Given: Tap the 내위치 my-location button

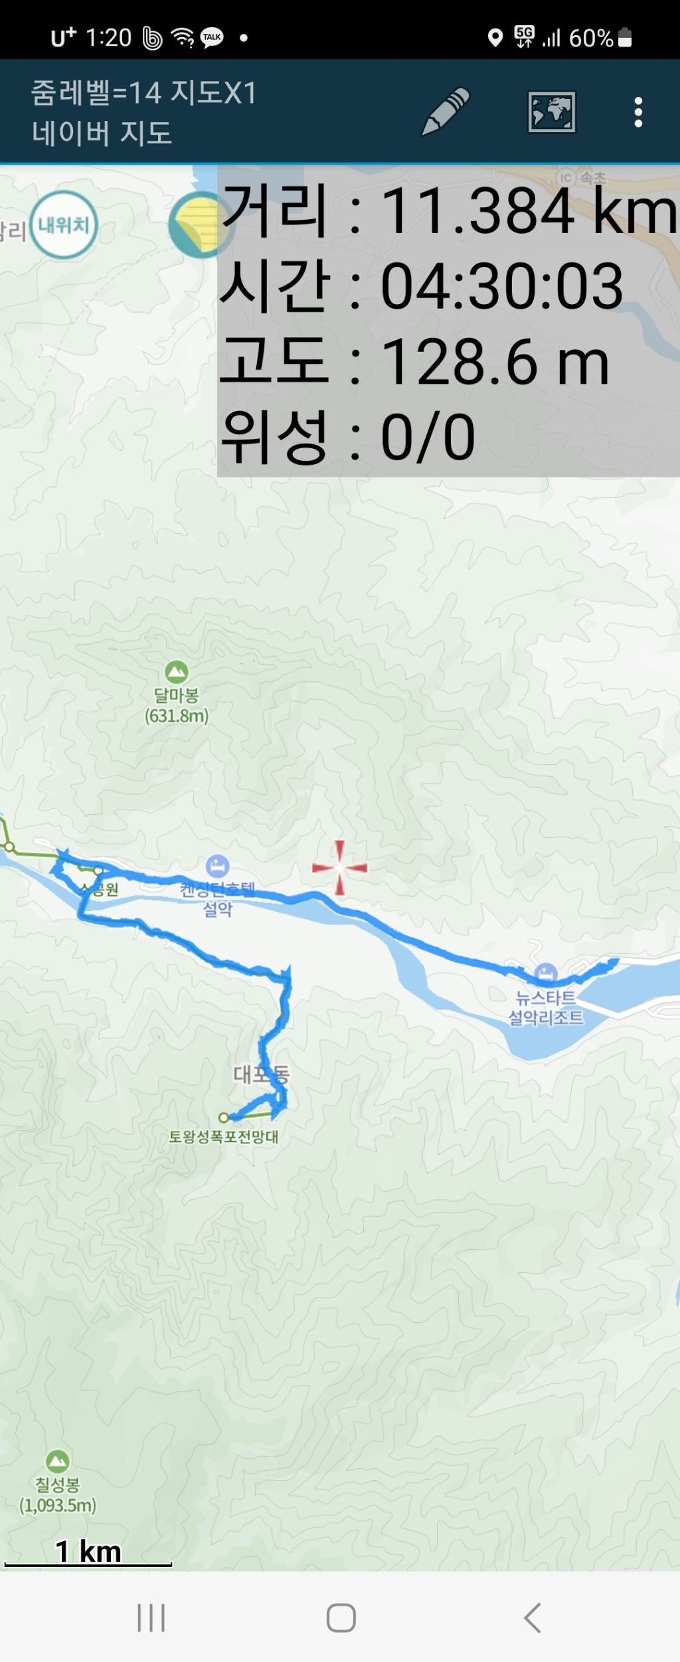Looking at the screenshot, I should coord(64,224).
